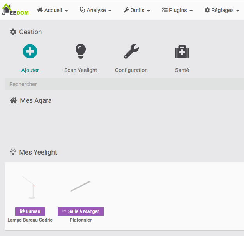Image resolution: width=244 pixels, height=236 pixels.
Task: Focus the Rechercher search field
Action: coord(124,84)
